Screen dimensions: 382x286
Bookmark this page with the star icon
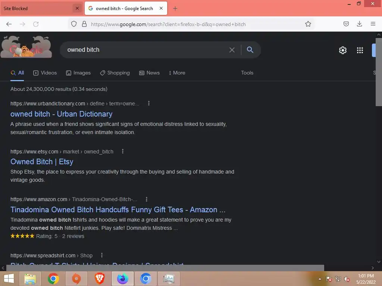click(308, 24)
